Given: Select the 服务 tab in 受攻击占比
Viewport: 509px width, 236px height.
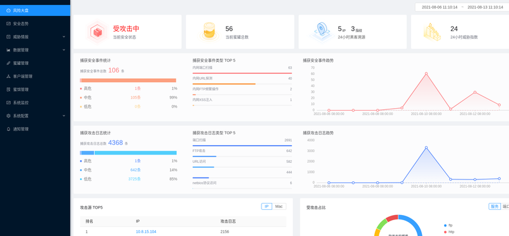Looking at the screenshot, I should 494,207.
